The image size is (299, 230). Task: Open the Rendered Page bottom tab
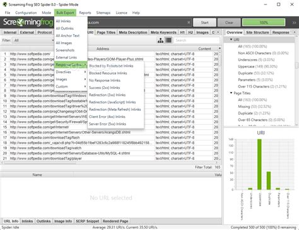pyautogui.click(x=115, y=221)
